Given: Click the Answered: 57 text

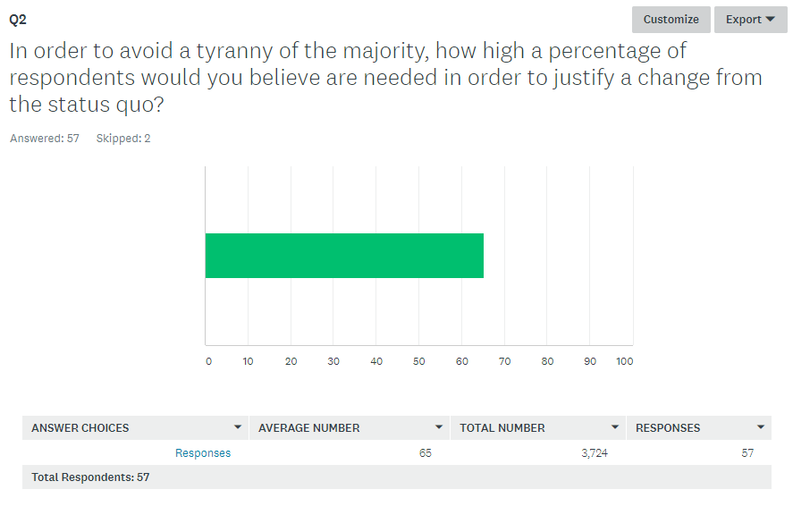Looking at the screenshot, I should point(45,138).
